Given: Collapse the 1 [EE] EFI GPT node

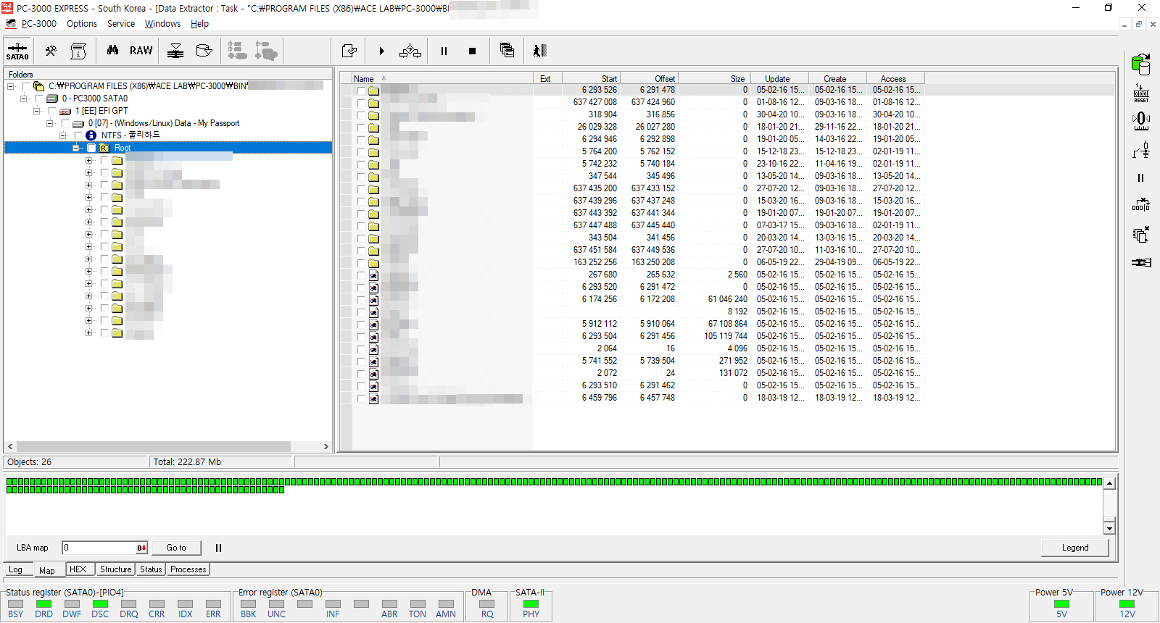Looking at the screenshot, I should [x=37, y=111].
